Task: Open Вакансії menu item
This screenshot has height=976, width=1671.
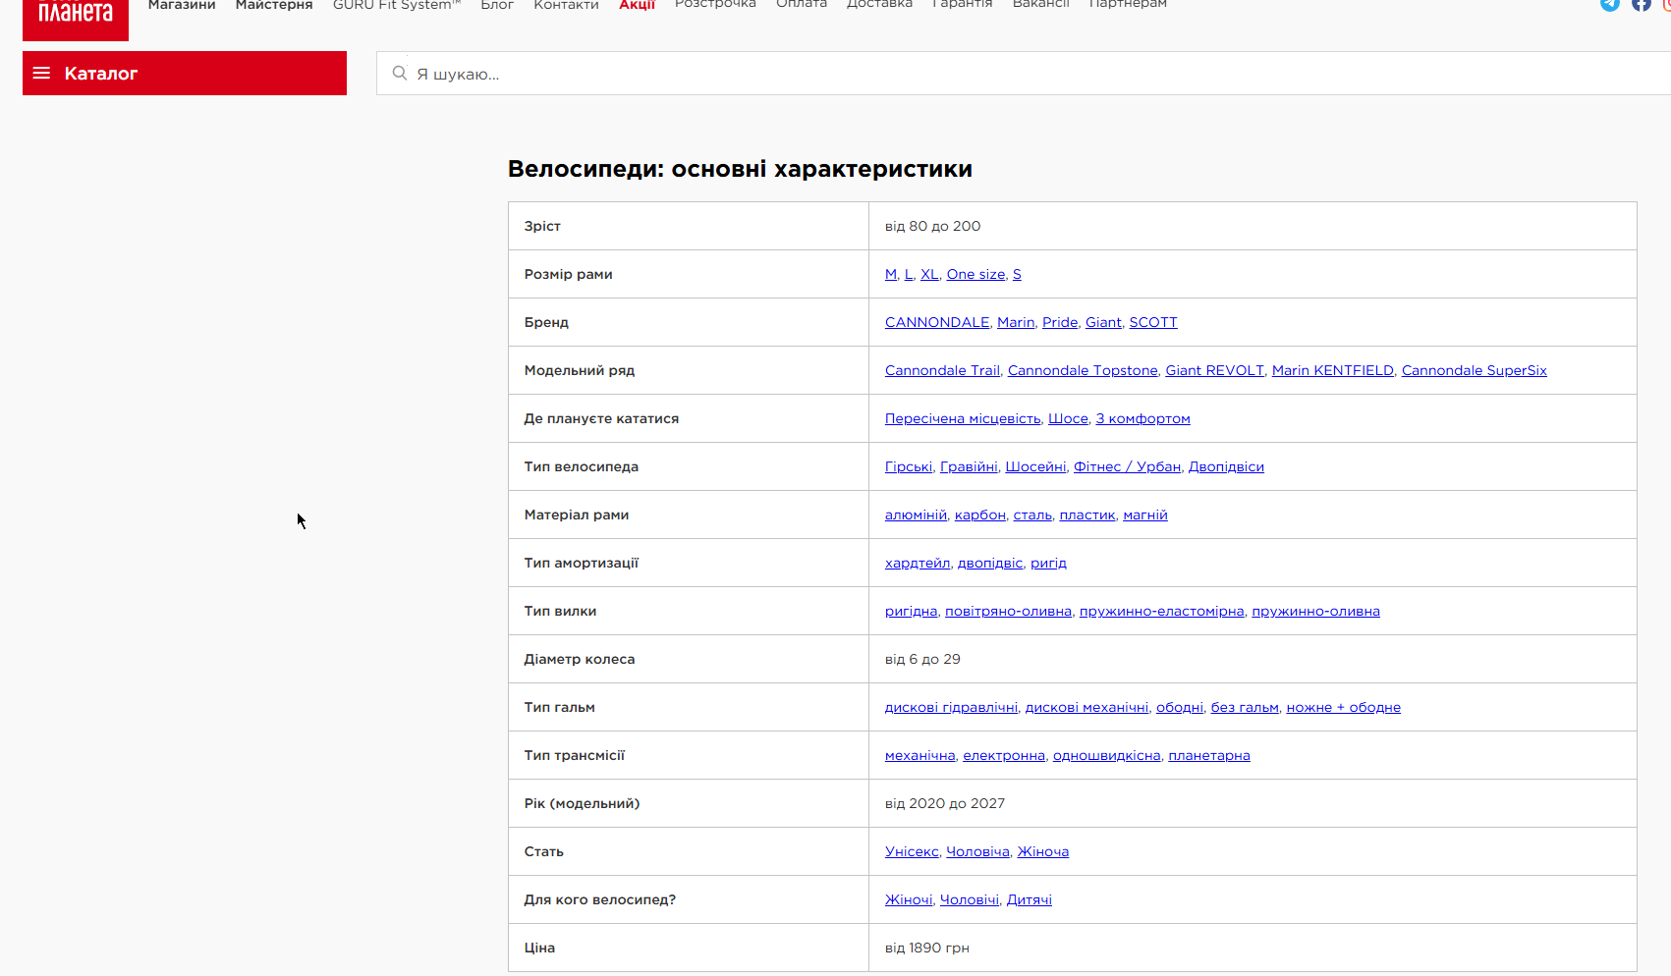Action: point(1040,5)
